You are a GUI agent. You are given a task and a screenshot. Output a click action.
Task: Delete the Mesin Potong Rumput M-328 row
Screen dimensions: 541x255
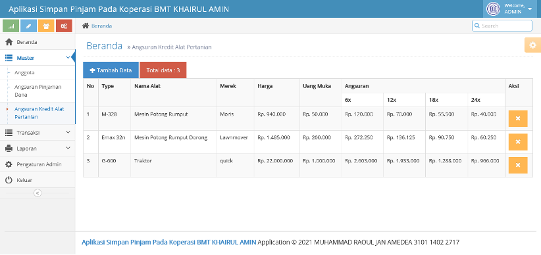pyautogui.click(x=518, y=118)
